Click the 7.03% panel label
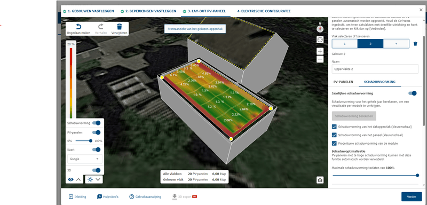427x205 pixels. [200, 77]
